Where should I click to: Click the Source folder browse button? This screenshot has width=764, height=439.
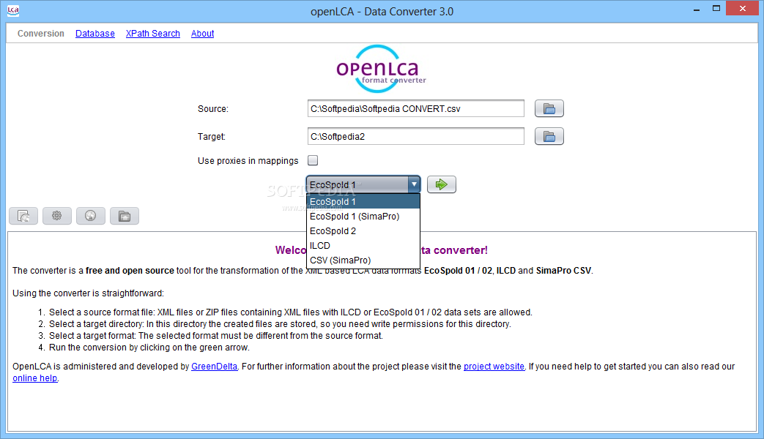coord(549,108)
